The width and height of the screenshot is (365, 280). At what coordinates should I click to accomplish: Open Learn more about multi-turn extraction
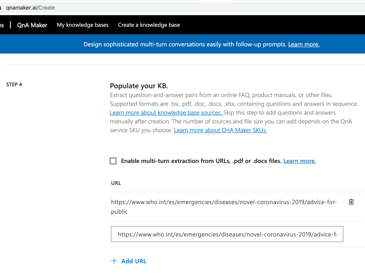click(299, 161)
